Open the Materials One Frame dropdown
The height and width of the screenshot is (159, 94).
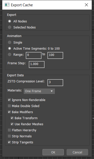(x=39, y=91)
